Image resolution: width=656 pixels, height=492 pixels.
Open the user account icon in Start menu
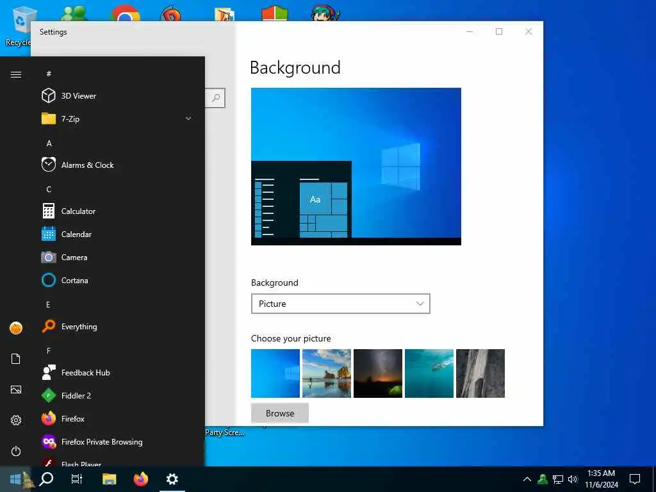point(16,328)
